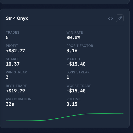Click the WORST TRADE label

tap(79, 86)
